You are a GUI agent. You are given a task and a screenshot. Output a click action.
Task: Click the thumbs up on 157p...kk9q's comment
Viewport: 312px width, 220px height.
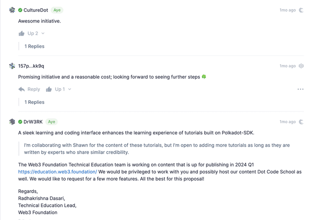tap(49, 89)
